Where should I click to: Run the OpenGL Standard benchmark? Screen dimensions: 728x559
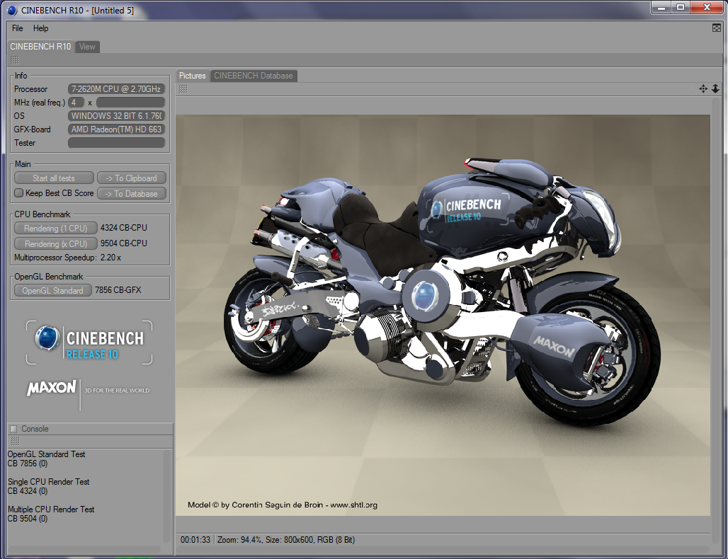pos(53,290)
